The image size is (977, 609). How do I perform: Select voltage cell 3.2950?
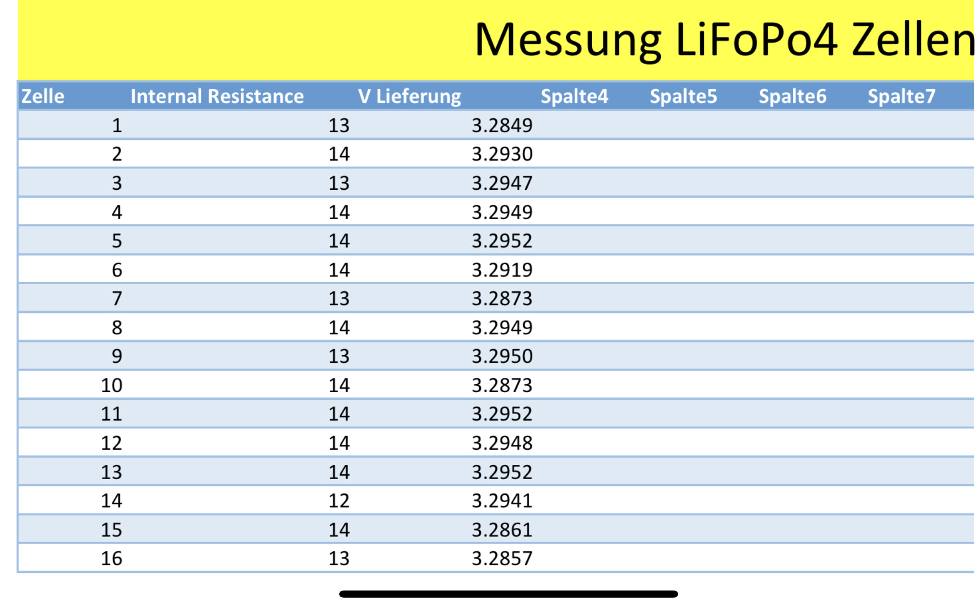click(502, 356)
